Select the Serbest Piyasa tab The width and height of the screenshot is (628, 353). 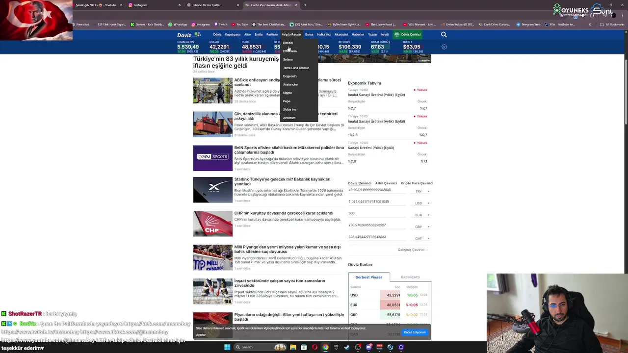click(x=369, y=277)
